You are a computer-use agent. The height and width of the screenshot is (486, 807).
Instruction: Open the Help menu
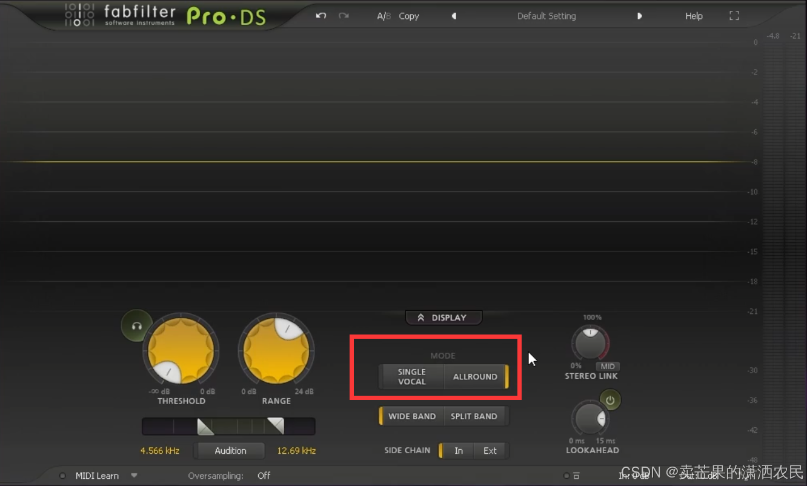click(x=694, y=16)
